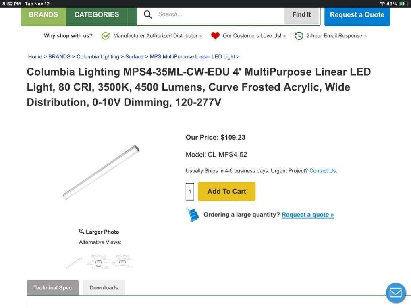The height and width of the screenshot is (308, 411).
Task: Click the magnifier icon beside Larger Photo
Action: pos(82,231)
